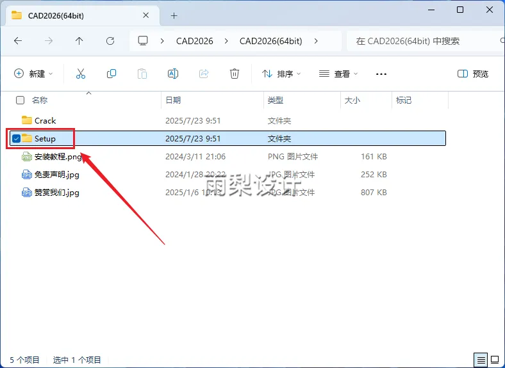505x368 pixels.
Task: Click the CAD2026(64bit) breadcrumb segment
Action: [x=271, y=41]
